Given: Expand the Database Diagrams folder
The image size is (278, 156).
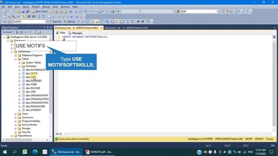Looking at the screenshot, I should tap(16, 55).
